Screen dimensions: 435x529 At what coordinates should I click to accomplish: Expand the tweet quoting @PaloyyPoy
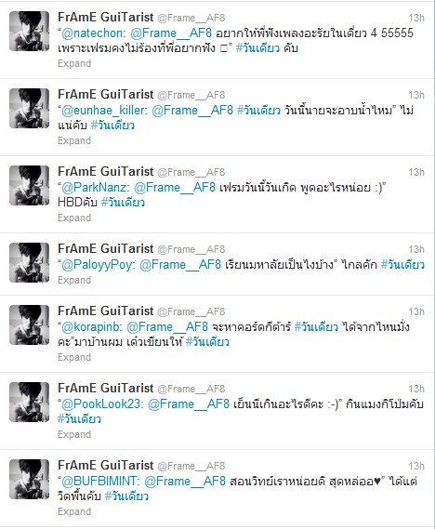[x=74, y=281]
